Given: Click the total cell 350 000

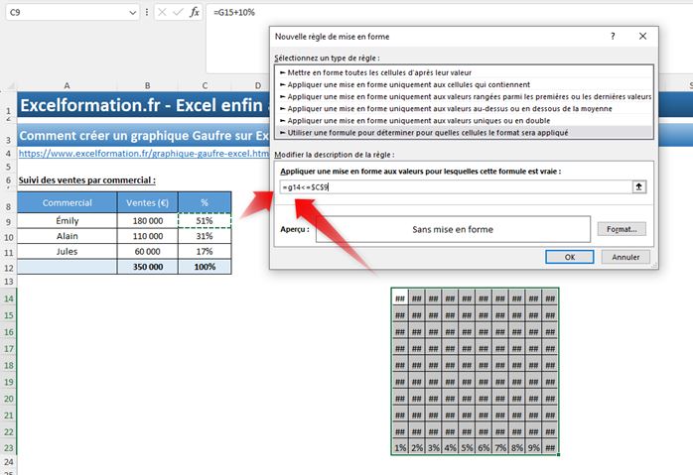Looking at the screenshot, I should coord(148,267).
